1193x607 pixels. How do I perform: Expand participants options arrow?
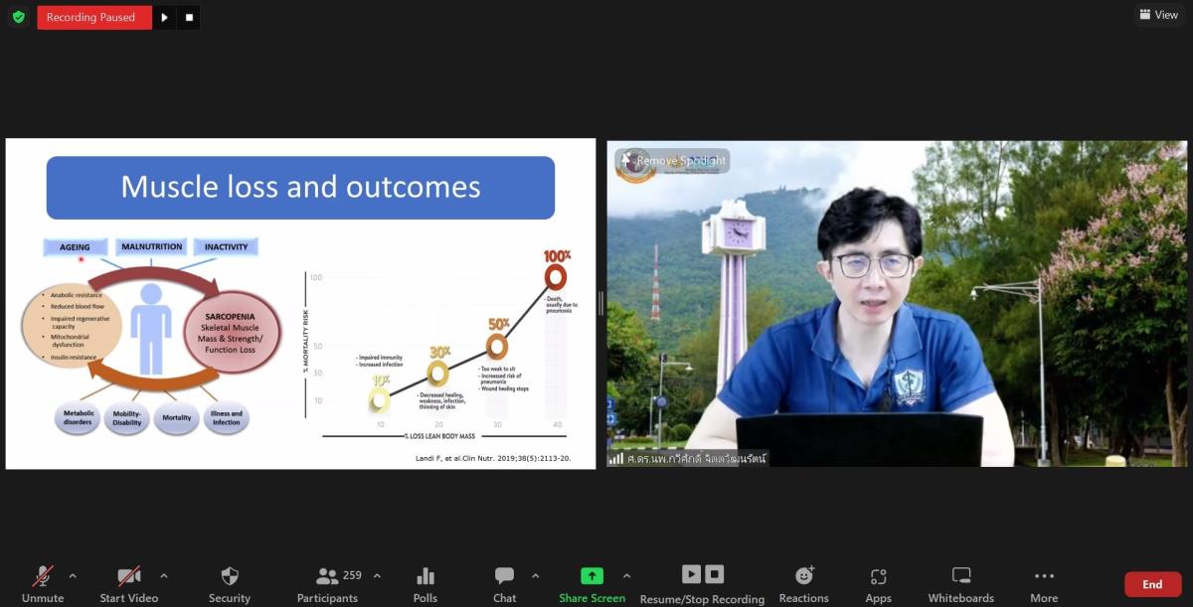[x=377, y=575]
